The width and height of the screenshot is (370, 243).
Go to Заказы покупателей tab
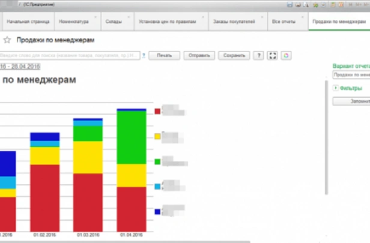pos(234,22)
